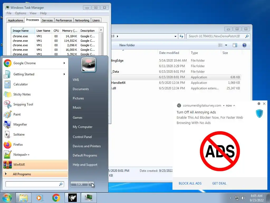Open shutdown options arrow beside Lock
The image size is (270, 203).
click(91, 184)
